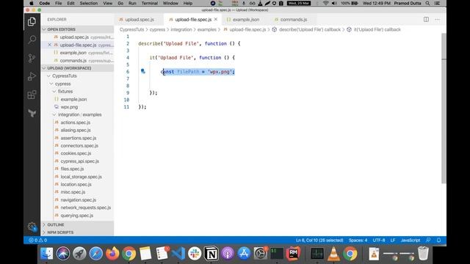Open App Store from the dock
Screen dimensions: 470x264
point(244,254)
